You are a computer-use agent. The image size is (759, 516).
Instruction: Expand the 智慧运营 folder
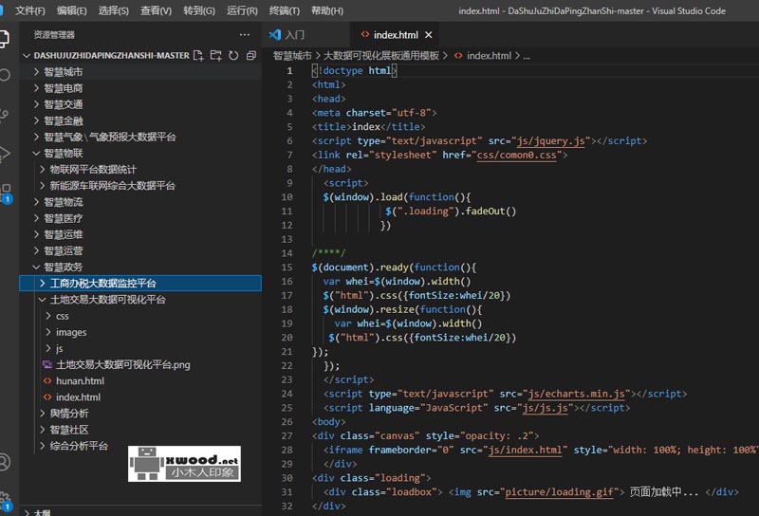click(x=140, y=250)
